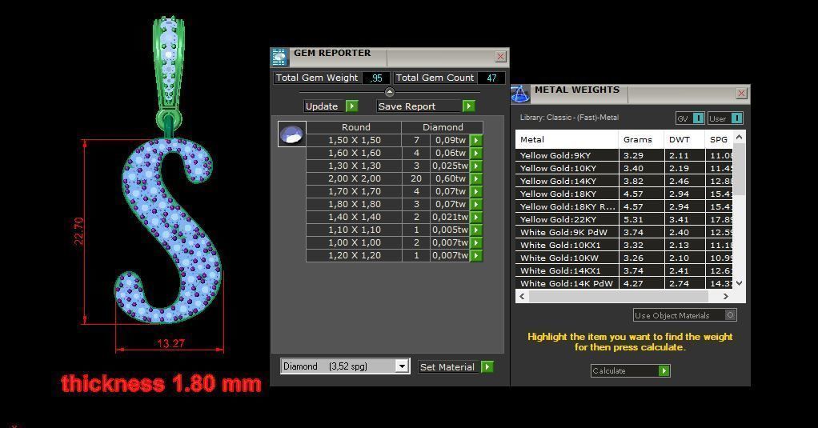This screenshot has width=818, height=428.
Task: Click the round diamond gem thumbnail
Action: point(291,134)
